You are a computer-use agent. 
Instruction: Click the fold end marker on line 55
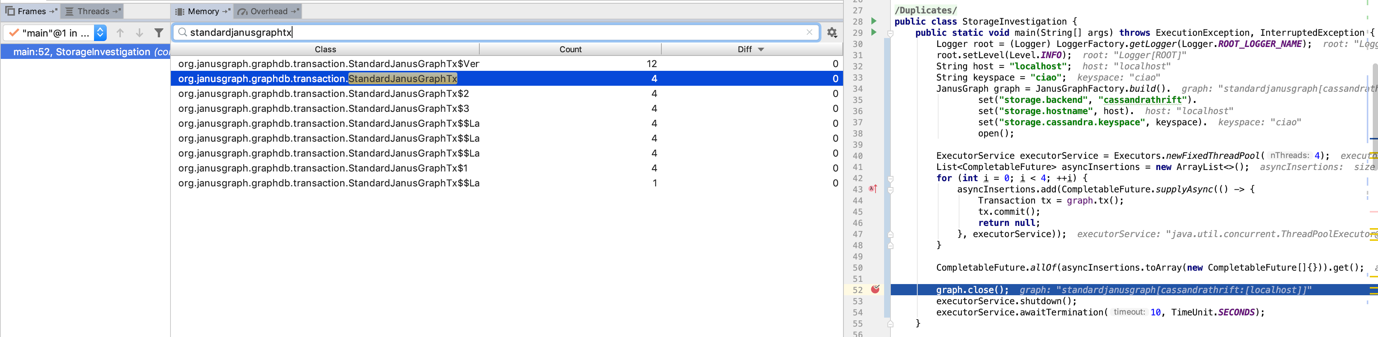[x=890, y=324]
